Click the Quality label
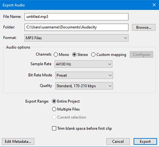This screenshot has height=147, width=159. tap(46, 86)
